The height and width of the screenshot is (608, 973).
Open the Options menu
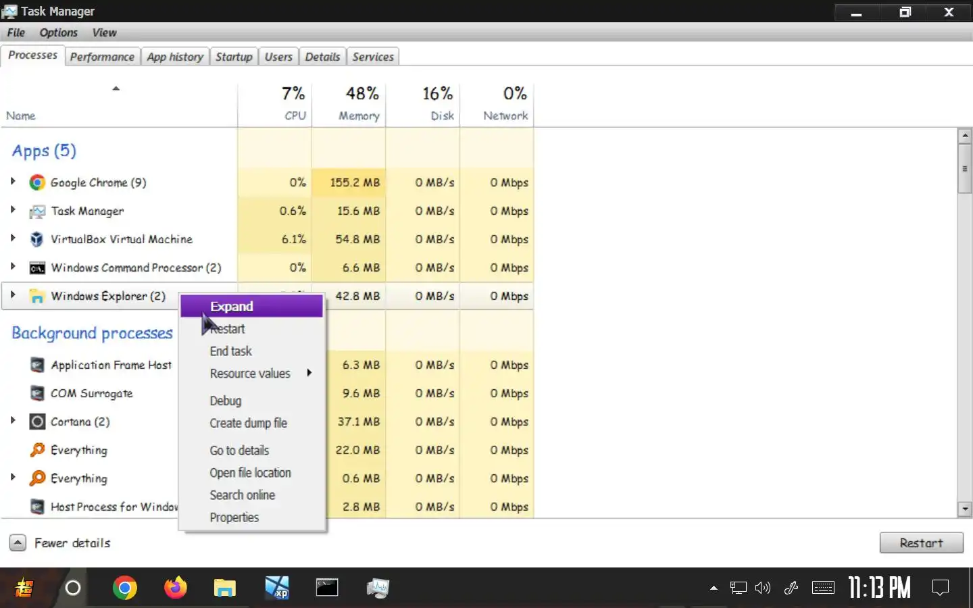59,32
